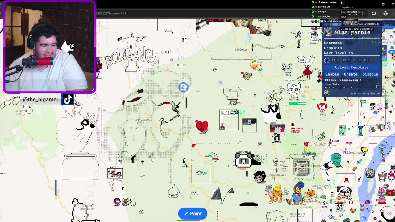Click the Username: line
This screenshot has height=222, width=395.
334,43
